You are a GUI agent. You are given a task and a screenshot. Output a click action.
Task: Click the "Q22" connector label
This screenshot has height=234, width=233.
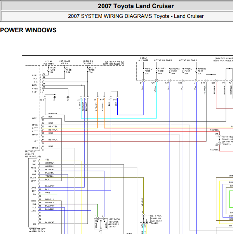coord(78,100)
